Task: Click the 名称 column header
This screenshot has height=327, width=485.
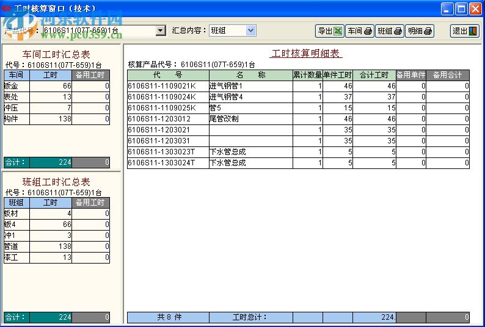Action: (251, 75)
